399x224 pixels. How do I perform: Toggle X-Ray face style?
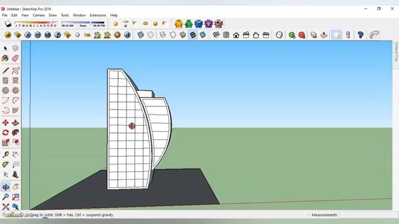click(141, 35)
